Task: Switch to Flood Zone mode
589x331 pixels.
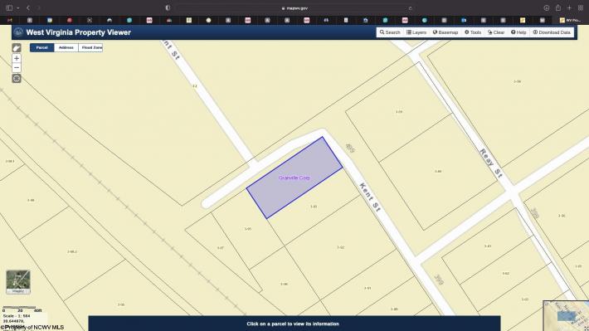Action: pos(90,48)
